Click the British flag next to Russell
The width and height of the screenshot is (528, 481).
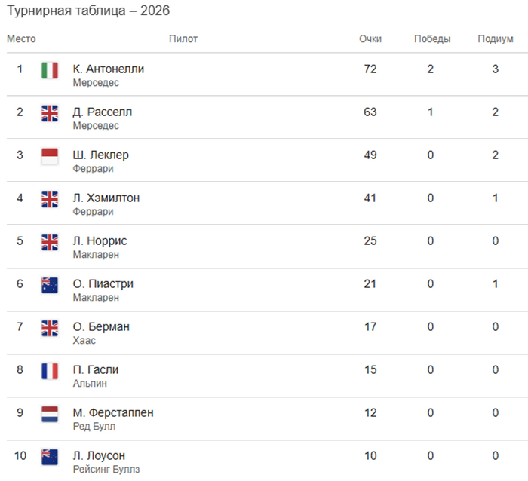pyautogui.click(x=49, y=113)
